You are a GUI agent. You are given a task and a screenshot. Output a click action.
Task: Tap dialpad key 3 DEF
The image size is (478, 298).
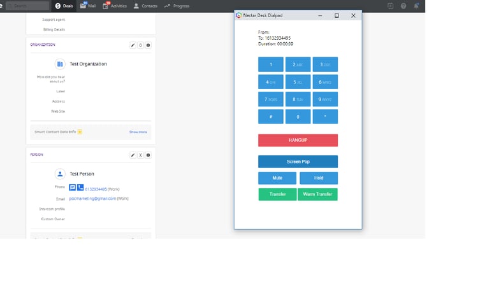[x=325, y=64]
